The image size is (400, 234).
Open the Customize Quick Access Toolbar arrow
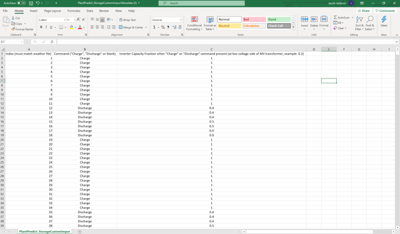[56, 3]
